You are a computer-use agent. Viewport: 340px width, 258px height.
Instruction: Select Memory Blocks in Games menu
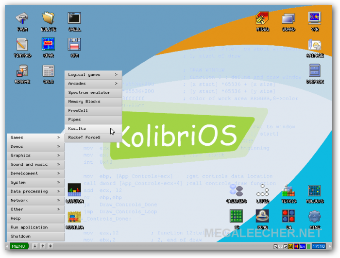(x=93, y=102)
